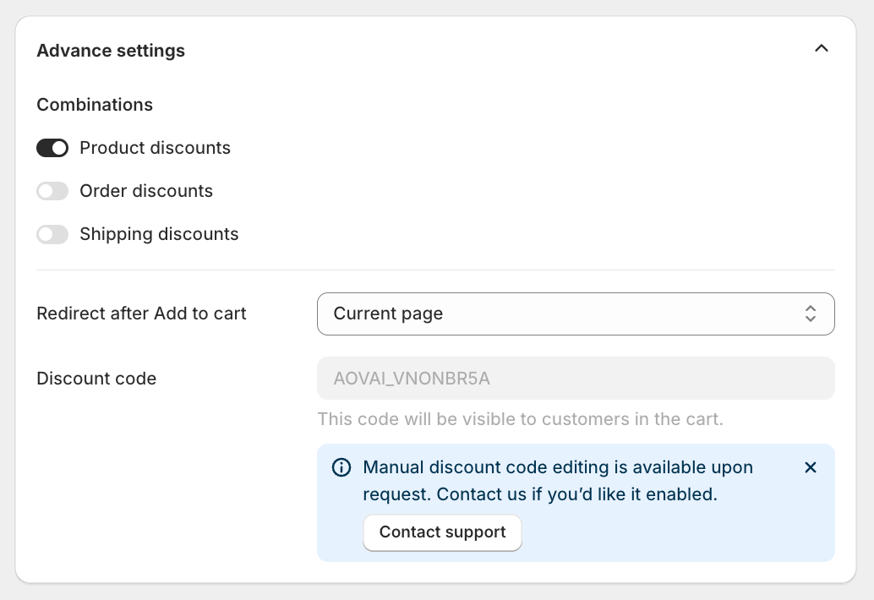
Task: Click the Discount code label
Action: click(x=96, y=379)
